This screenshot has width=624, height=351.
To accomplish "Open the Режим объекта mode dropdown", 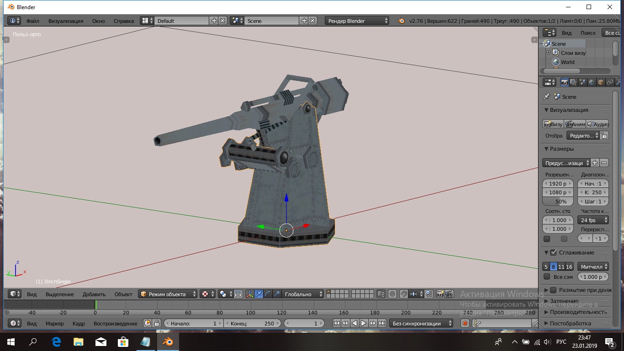I will pos(168,294).
